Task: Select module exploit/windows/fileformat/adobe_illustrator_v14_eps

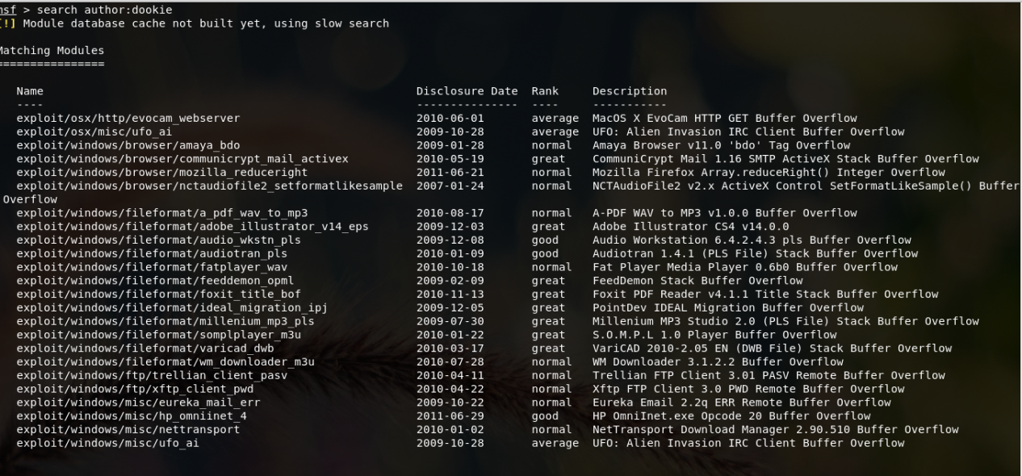Action: [193, 227]
